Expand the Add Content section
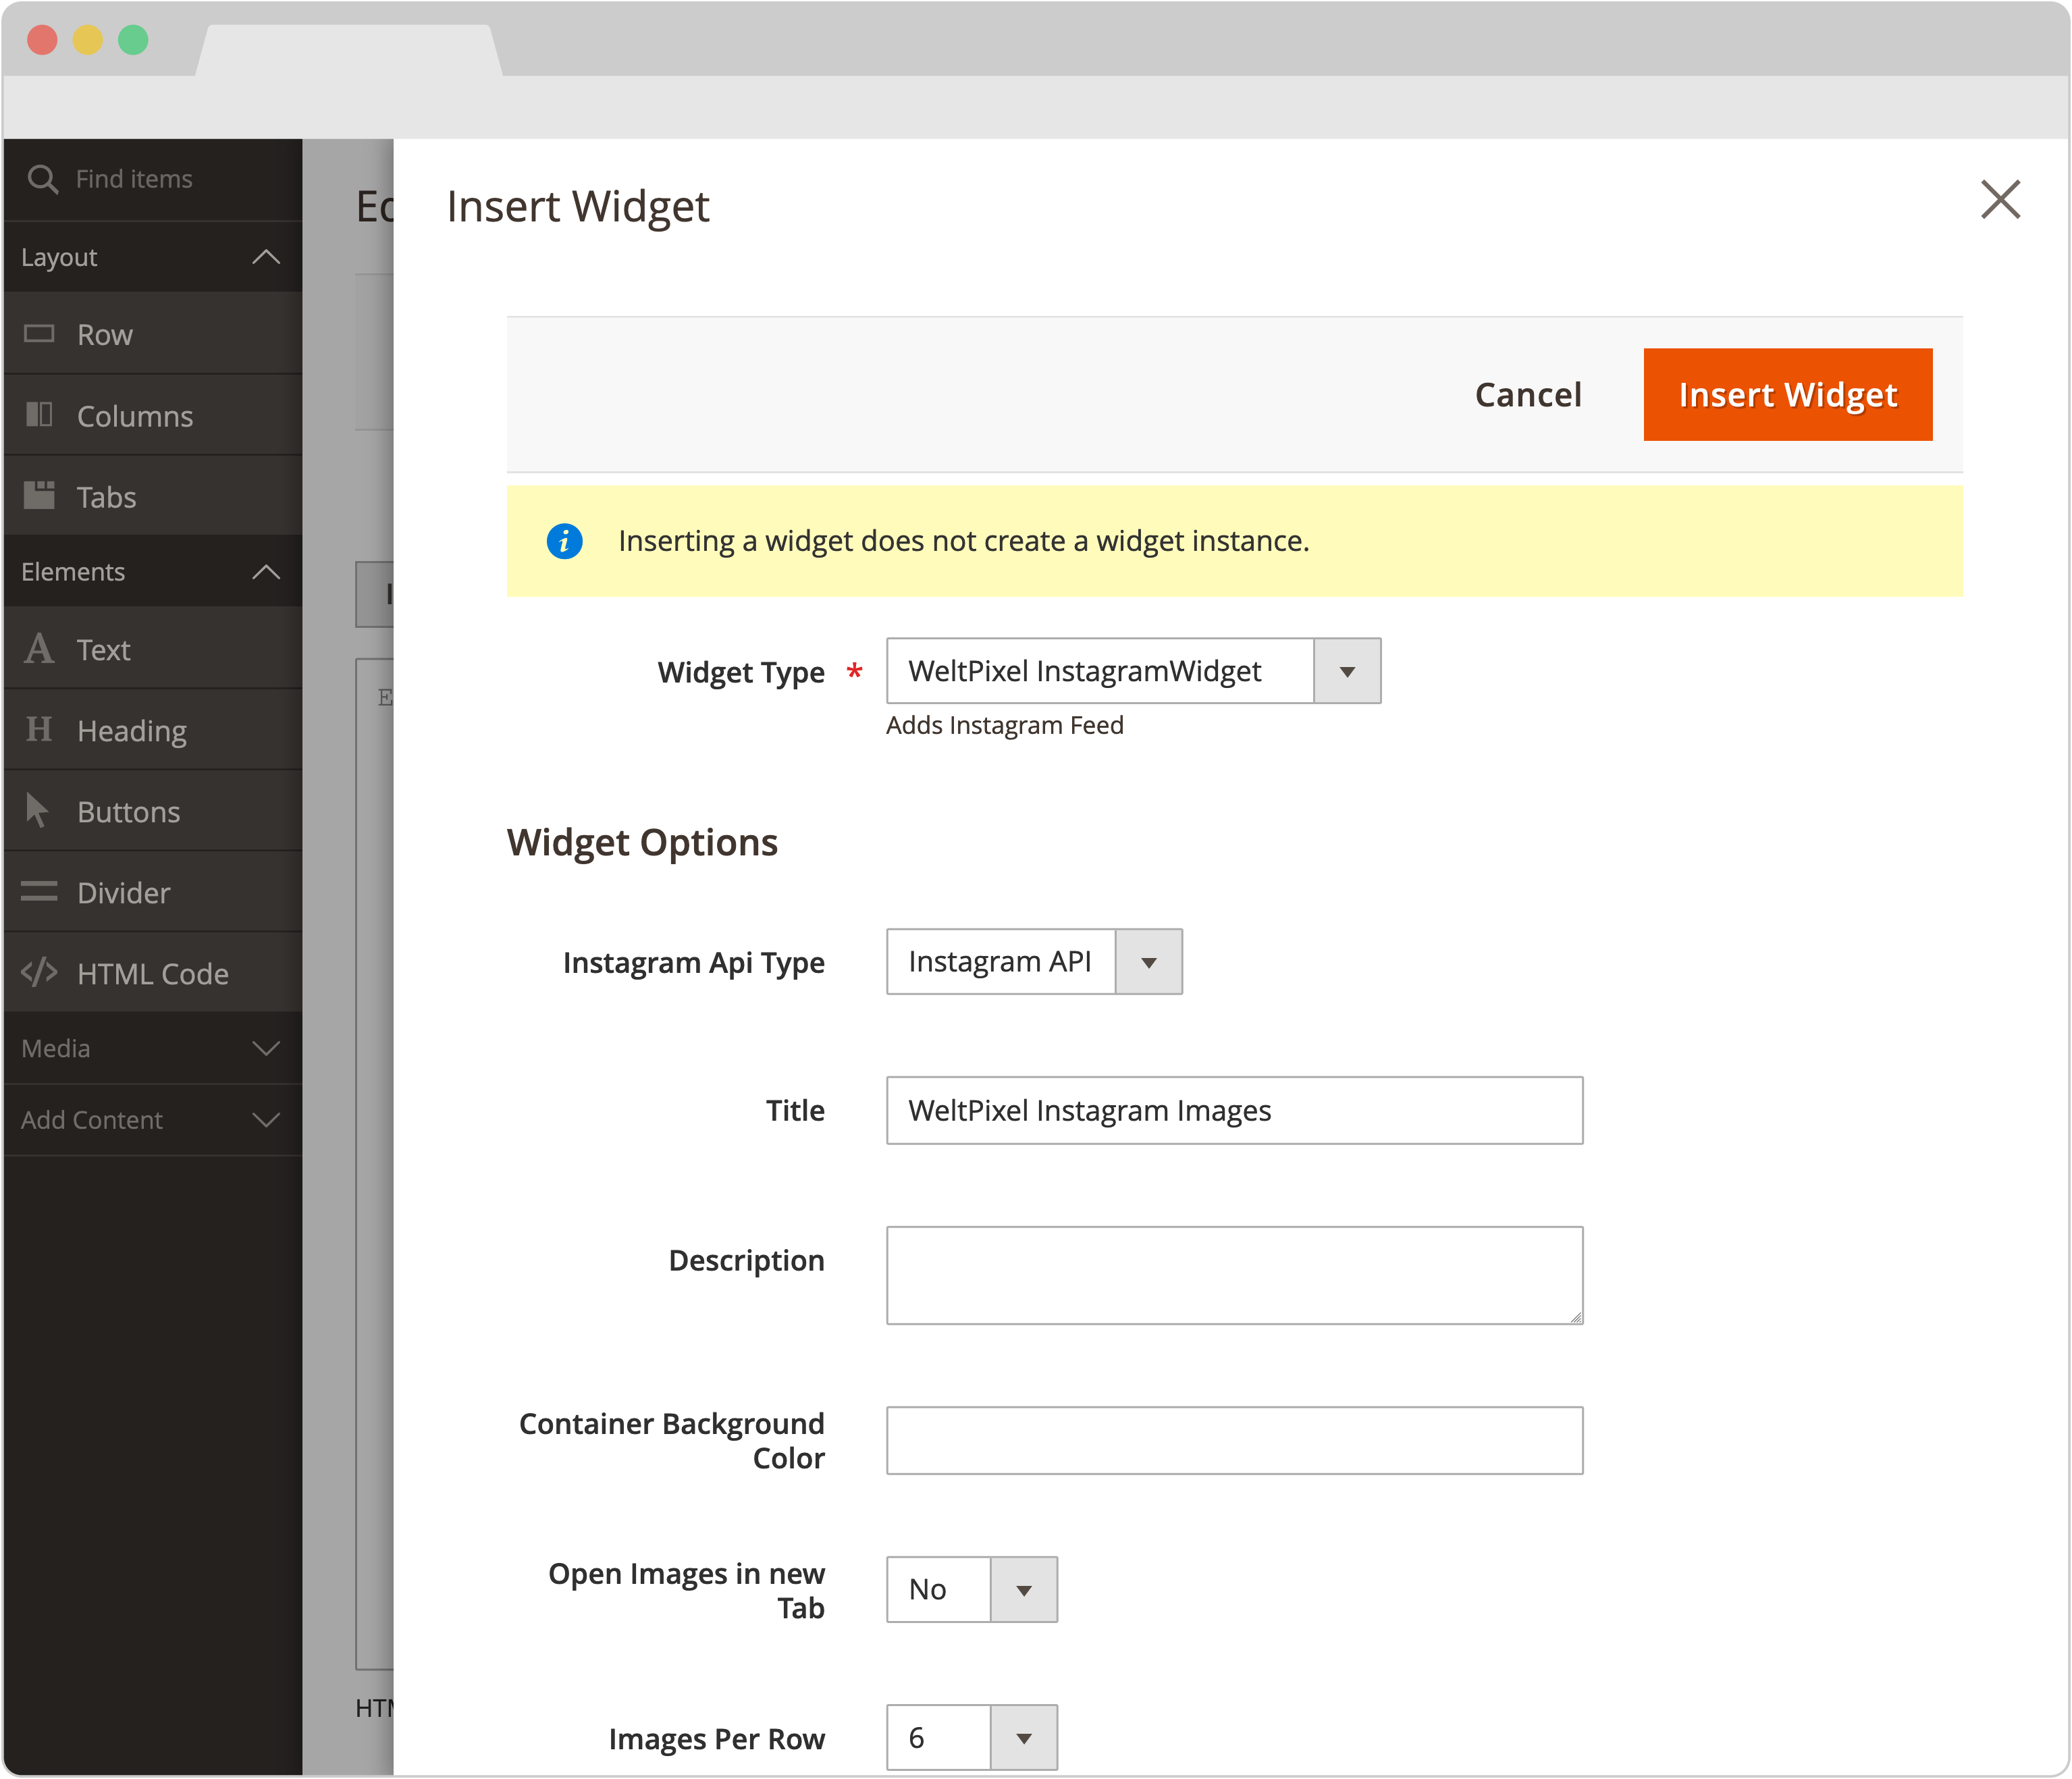 [x=266, y=1120]
